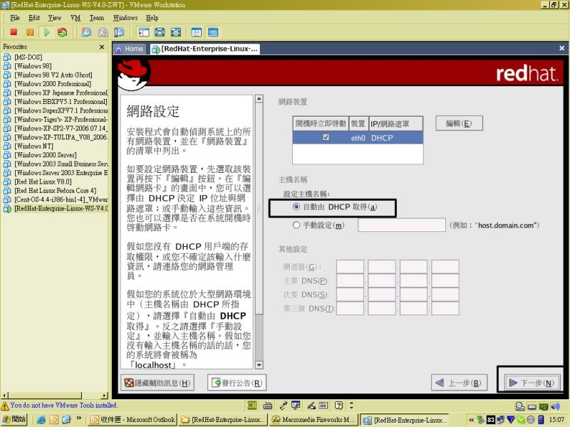Click the Red Hat shadowman logo
The height and width of the screenshot is (427, 570).
(x=134, y=75)
